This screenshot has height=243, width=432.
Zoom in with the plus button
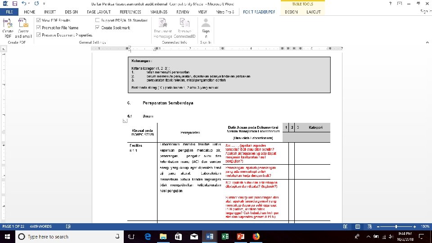[x=414, y=227]
